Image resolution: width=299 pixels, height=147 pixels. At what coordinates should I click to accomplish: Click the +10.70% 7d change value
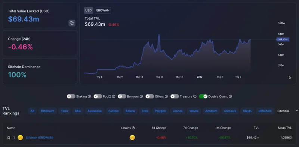click(x=192, y=137)
